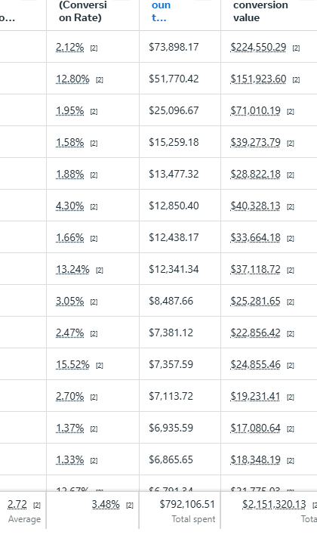Click the [2] marker next to 15.52%
317x535 pixels.
point(99,366)
